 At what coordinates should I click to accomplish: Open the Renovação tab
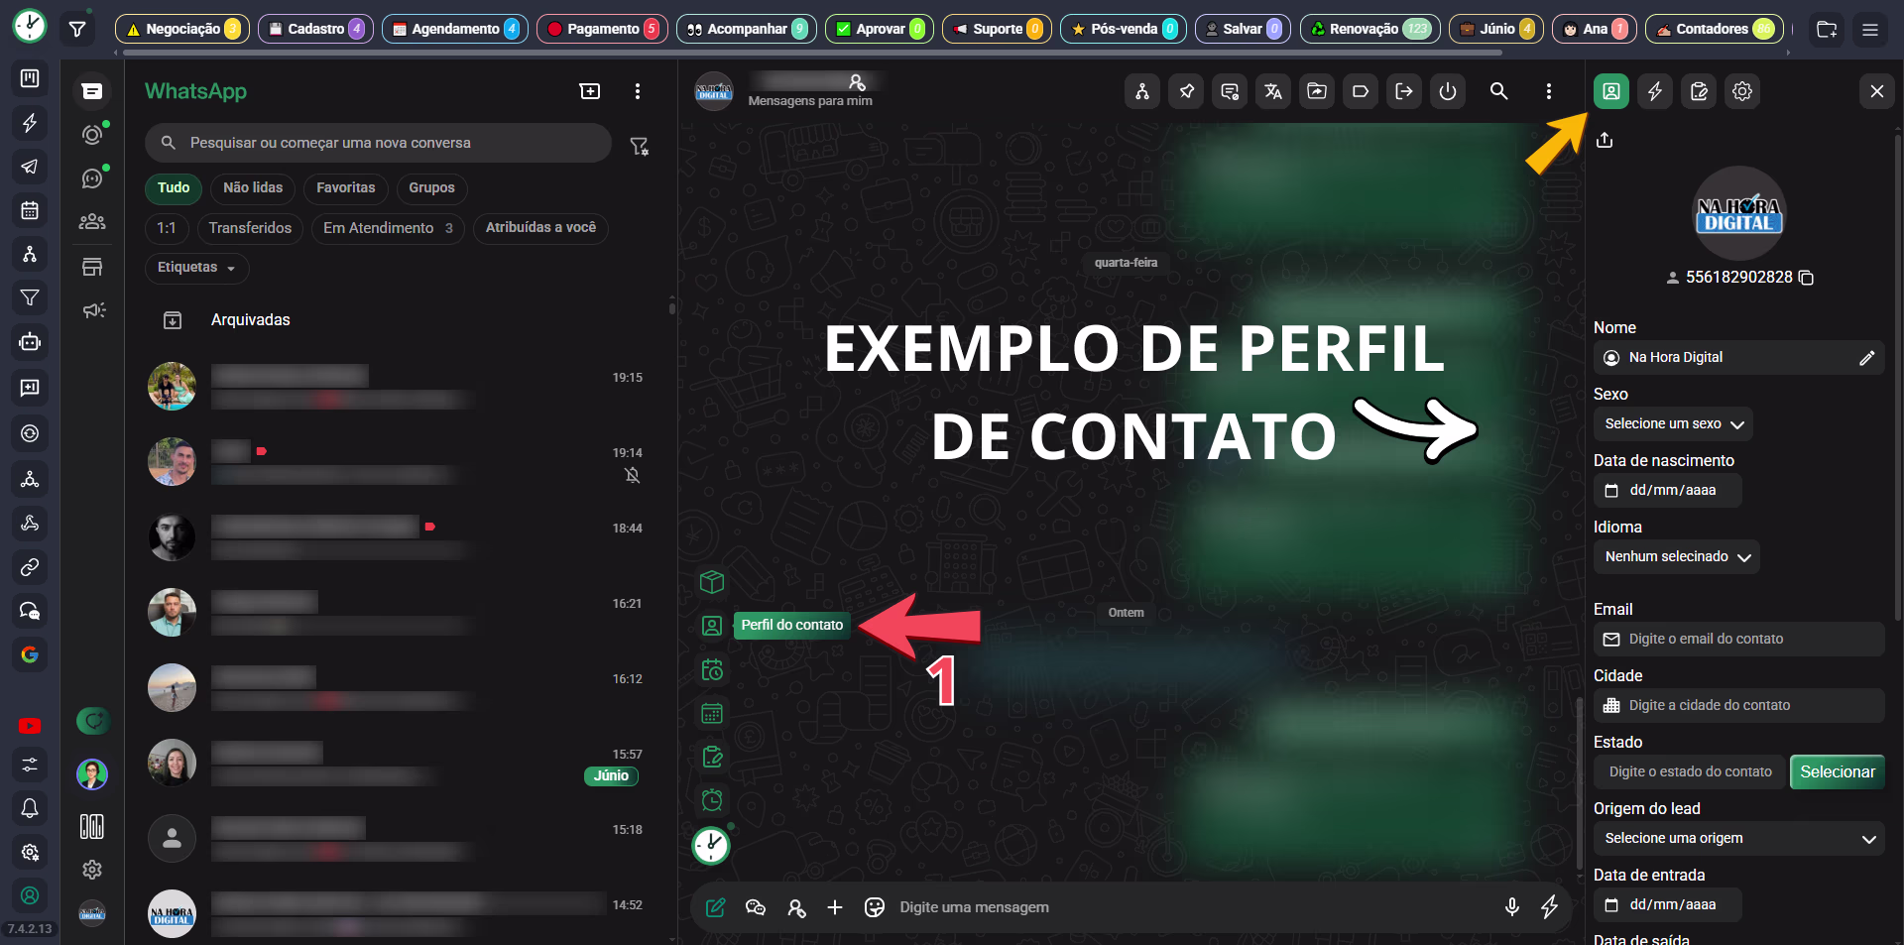pyautogui.click(x=1370, y=29)
